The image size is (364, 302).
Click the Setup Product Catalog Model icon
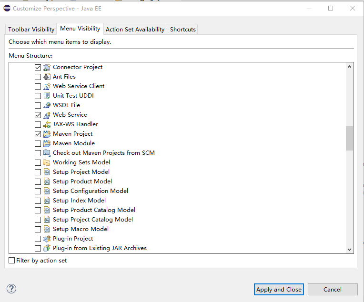47,210
